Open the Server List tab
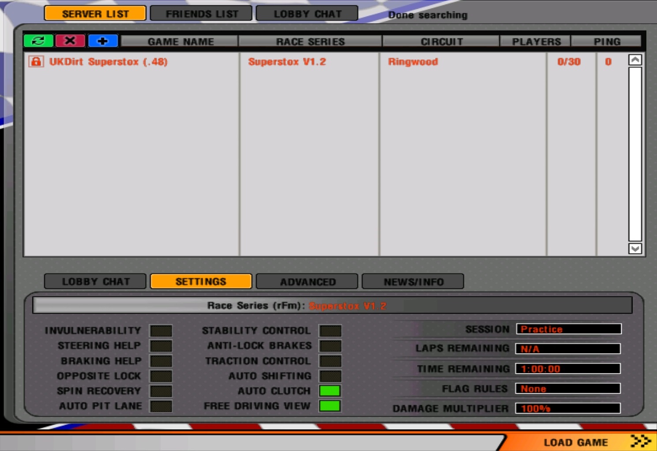 95,14
